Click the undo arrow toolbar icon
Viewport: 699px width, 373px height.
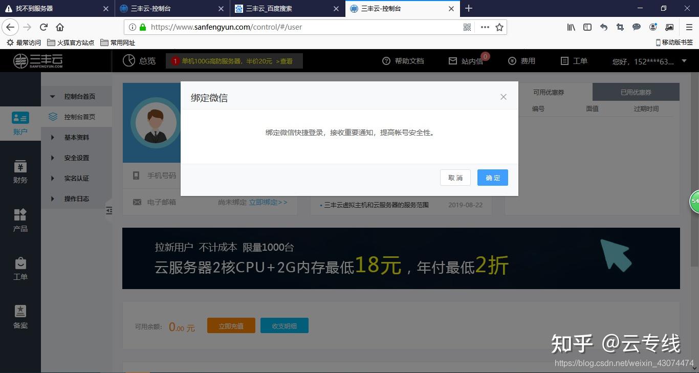coord(604,27)
